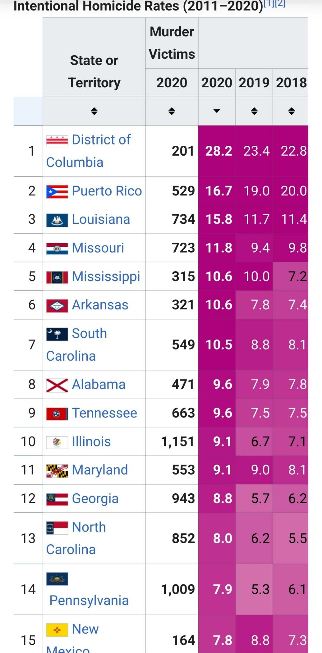This screenshot has height=653, width=322.
Task: Click the 28.2 rate cell for DC
Action: coord(219,151)
